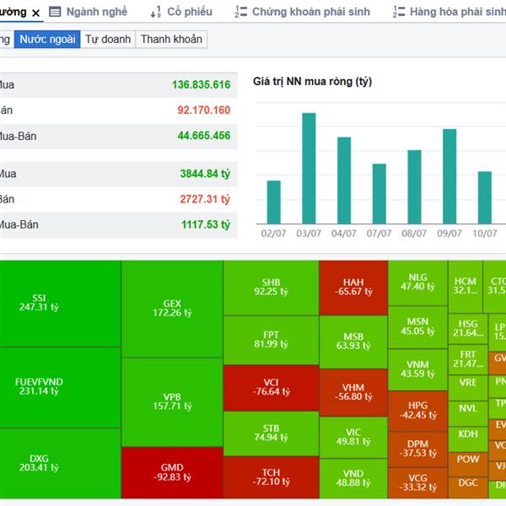
Task: Select the HCM treemap tile
Action: 466,287
